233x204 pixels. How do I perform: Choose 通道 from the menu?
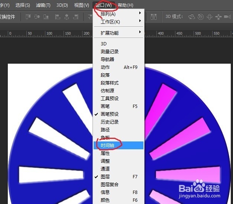click(x=119, y=169)
